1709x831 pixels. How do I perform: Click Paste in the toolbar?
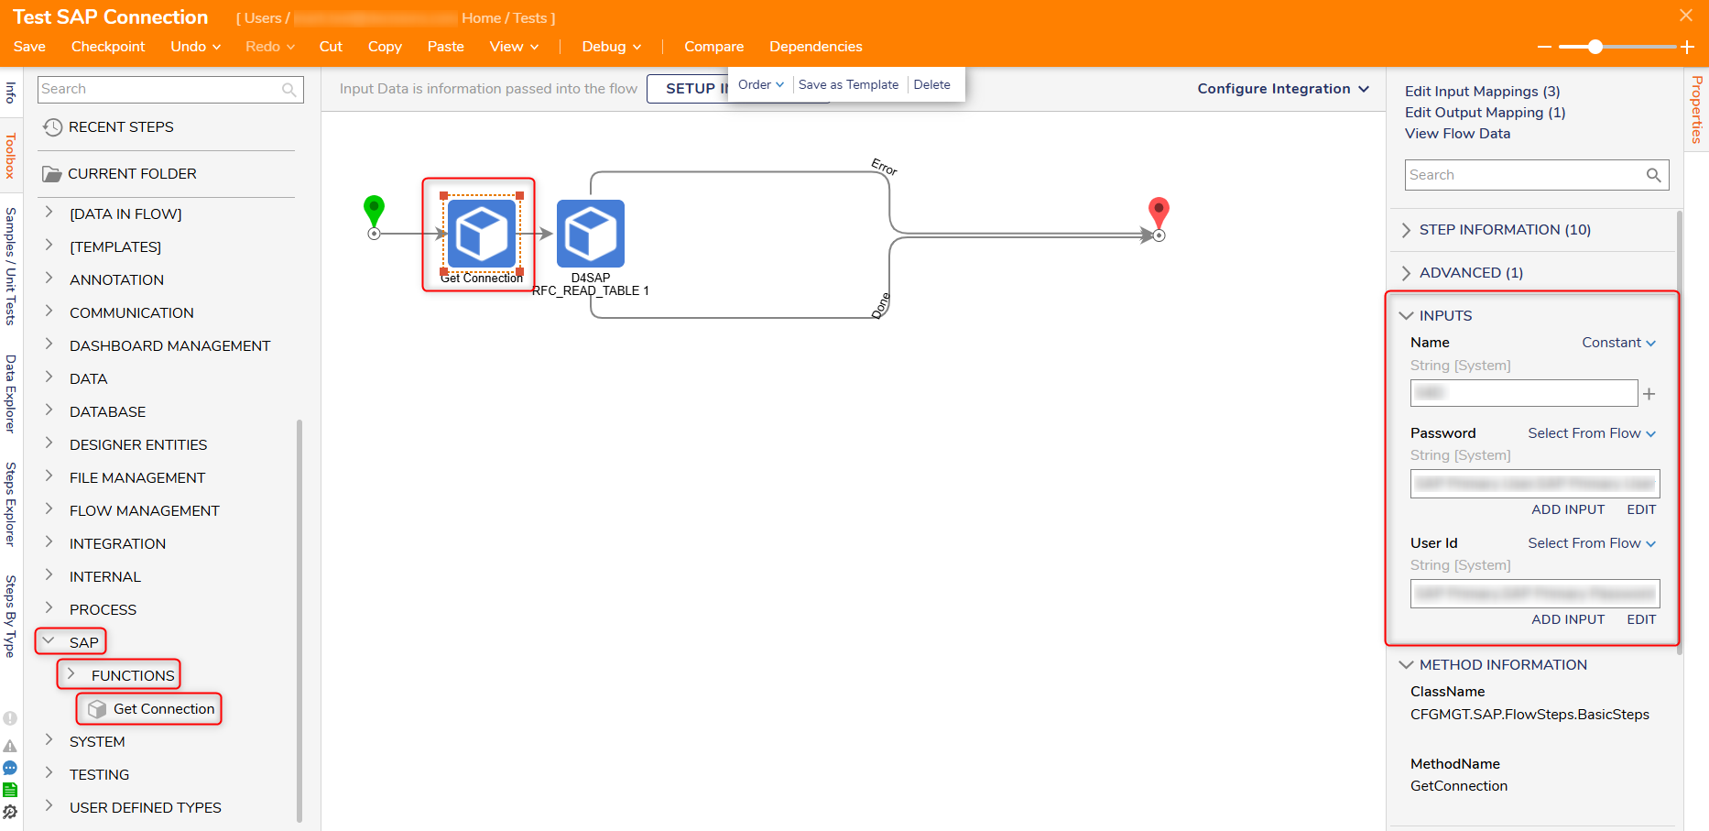(x=446, y=47)
